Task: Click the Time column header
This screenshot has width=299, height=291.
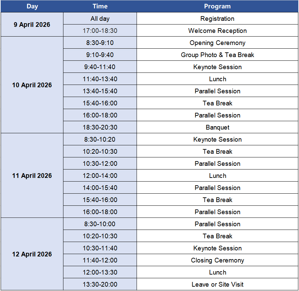Action: 100,6
